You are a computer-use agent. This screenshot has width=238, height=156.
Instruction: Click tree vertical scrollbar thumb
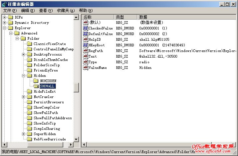(x=76, y=87)
